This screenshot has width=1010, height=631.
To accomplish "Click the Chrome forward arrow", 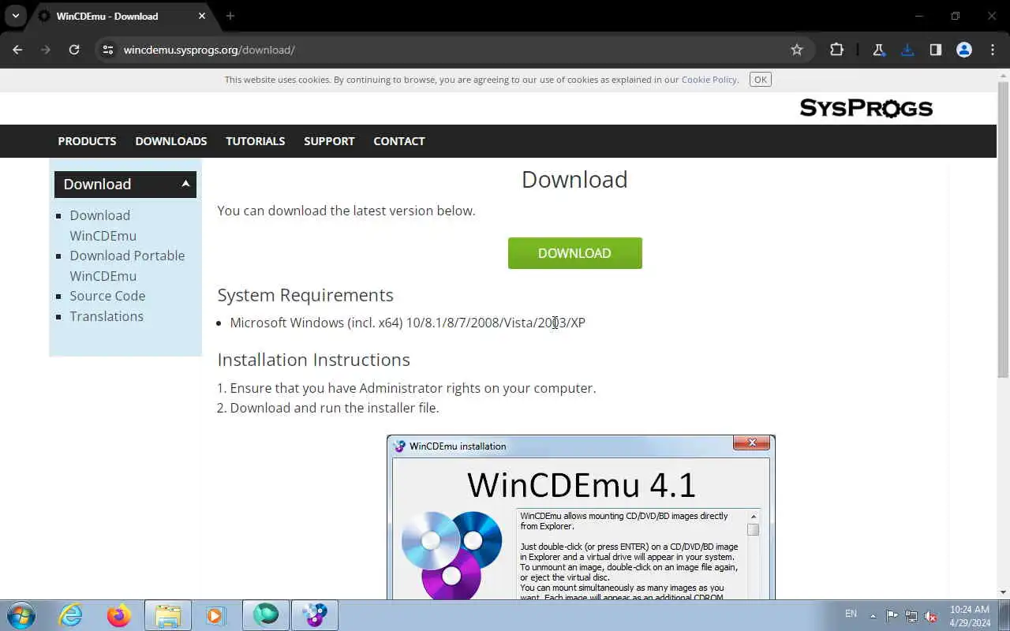I will pos(46,50).
